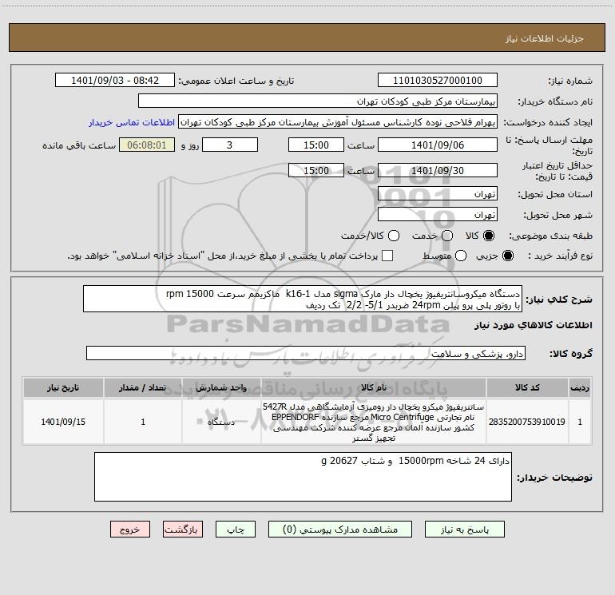Choose the متوسط purchase type
This screenshot has width=615, height=595.
(x=461, y=256)
